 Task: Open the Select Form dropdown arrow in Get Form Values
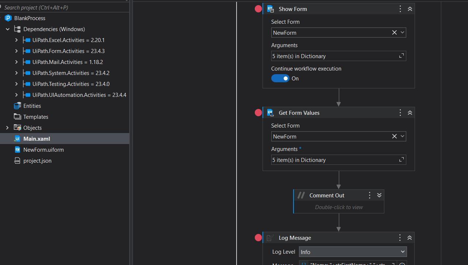pyautogui.click(x=402, y=136)
